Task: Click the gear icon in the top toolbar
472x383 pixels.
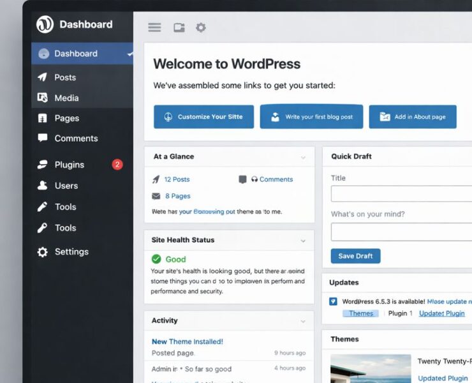Action: tap(201, 27)
